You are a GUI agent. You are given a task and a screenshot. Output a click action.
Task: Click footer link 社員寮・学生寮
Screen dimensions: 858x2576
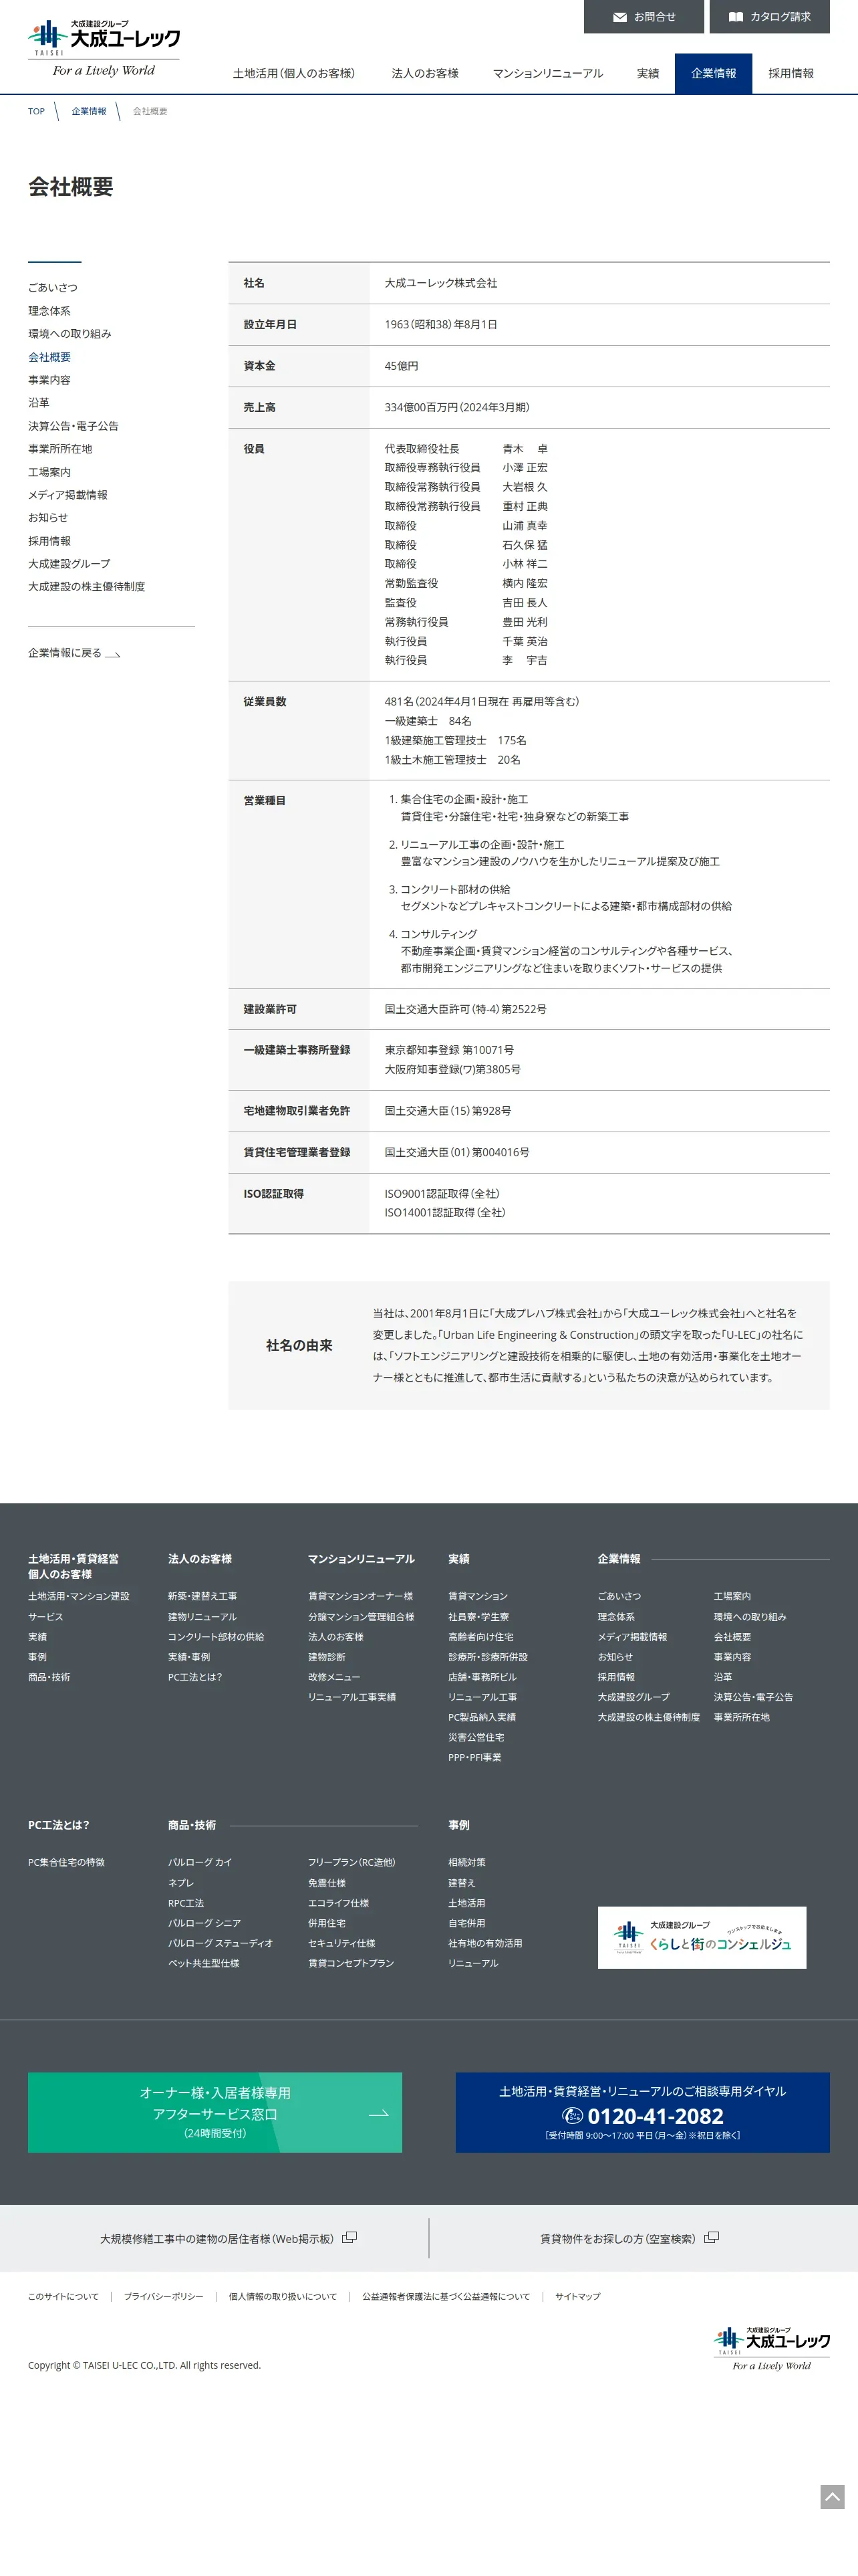(478, 1617)
